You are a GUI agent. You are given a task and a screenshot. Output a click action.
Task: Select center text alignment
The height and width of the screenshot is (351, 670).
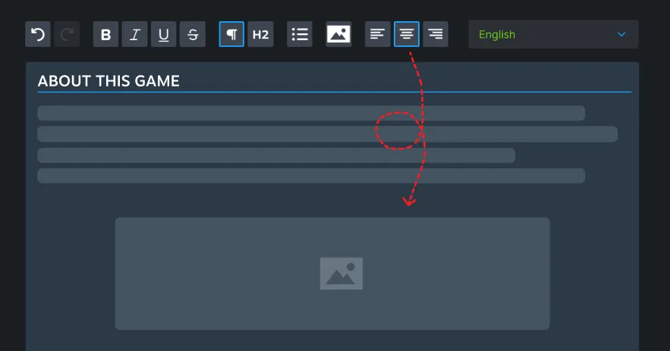407,34
